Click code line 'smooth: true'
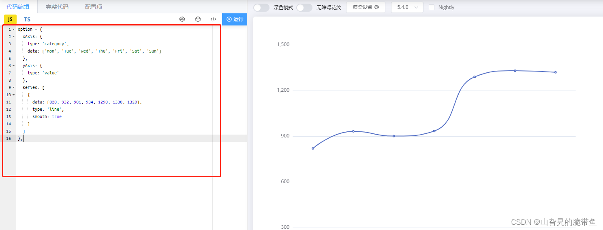The width and height of the screenshot is (603, 230). (x=47, y=116)
